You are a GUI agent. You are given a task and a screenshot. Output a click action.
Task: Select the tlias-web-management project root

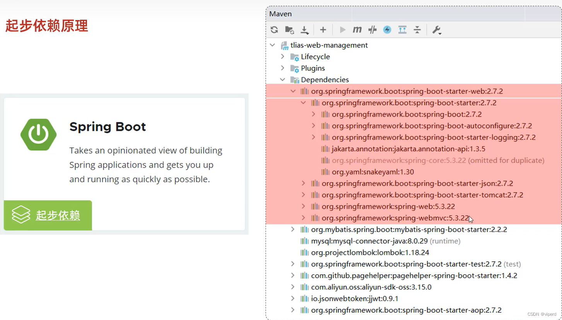[328, 45]
